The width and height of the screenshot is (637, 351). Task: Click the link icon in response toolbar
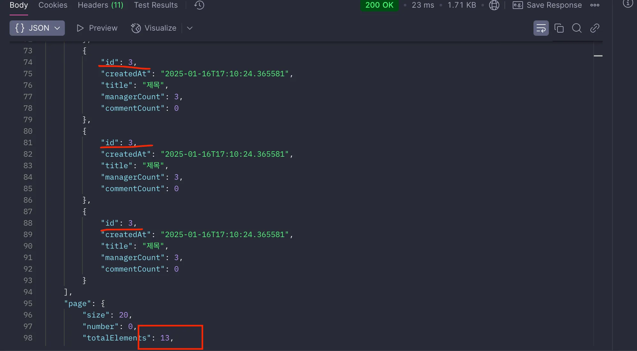[x=595, y=28]
